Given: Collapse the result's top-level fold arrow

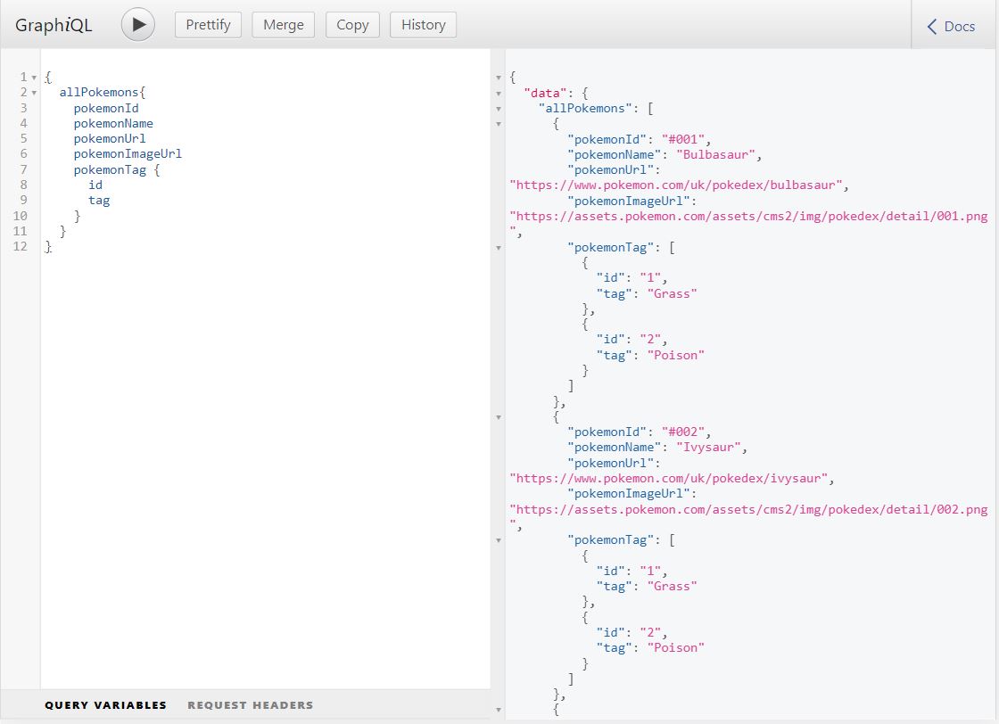Looking at the screenshot, I should coord(499,78).
